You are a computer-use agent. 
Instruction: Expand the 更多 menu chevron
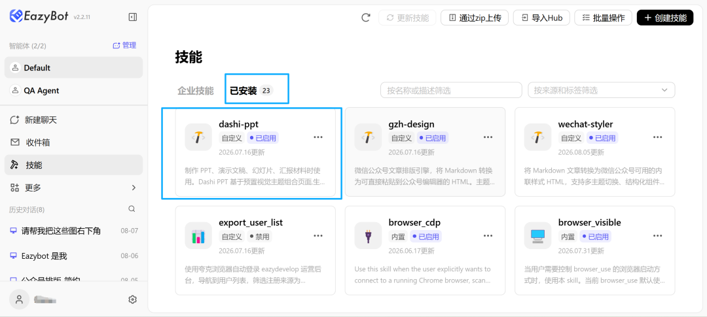pyautogui.click(x=134, y=188)
